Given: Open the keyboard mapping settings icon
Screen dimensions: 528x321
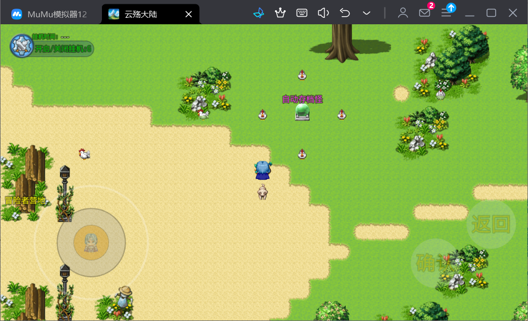Looking at the screenshot, I should (302, 13).
